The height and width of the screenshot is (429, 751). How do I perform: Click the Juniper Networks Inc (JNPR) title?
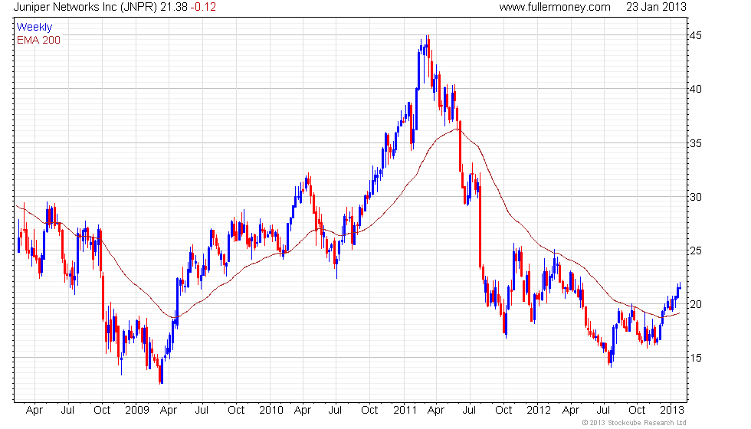pyautogui.click(x=85, y=7)
